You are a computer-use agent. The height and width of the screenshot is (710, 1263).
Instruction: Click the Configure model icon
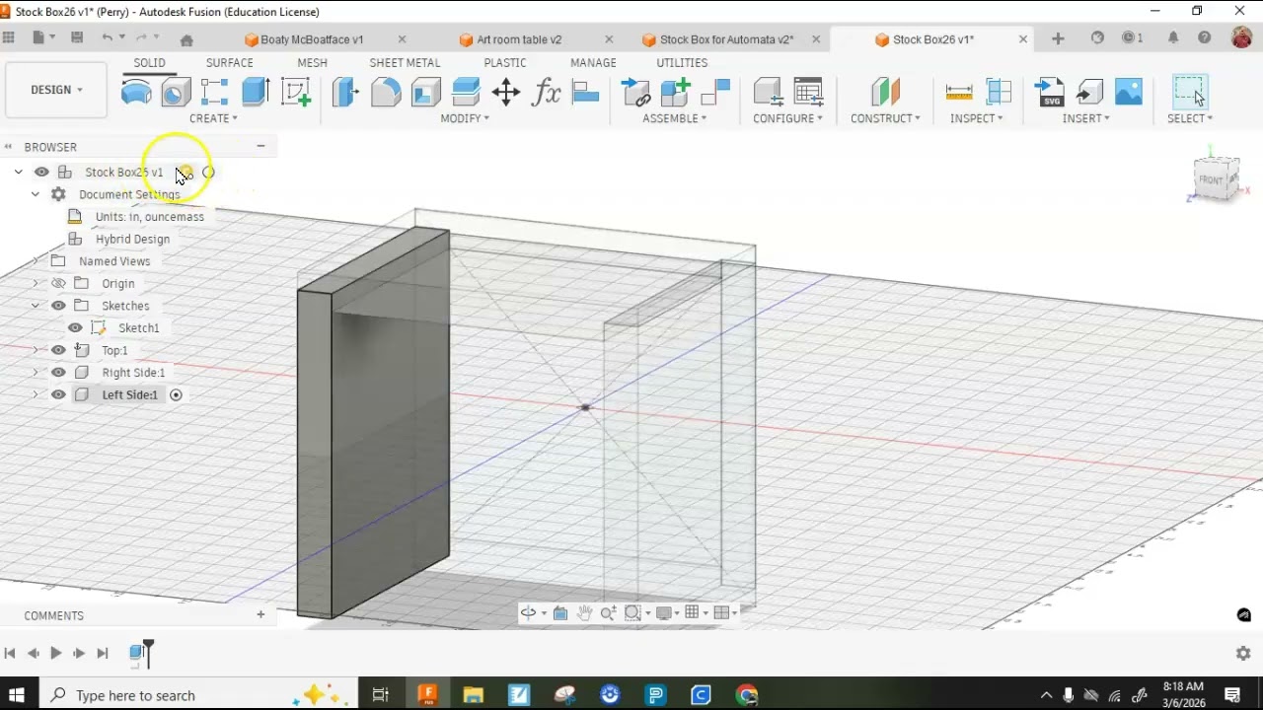click(x=767, y=93)
